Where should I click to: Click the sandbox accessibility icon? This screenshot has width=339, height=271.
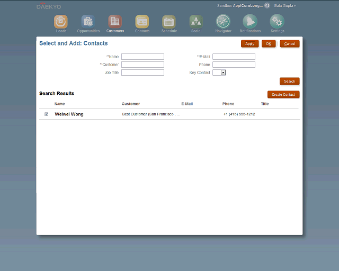(267, 5)
